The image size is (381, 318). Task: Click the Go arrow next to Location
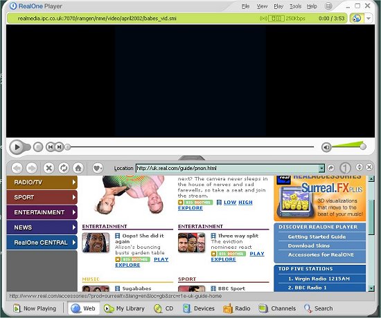point(330,168)
